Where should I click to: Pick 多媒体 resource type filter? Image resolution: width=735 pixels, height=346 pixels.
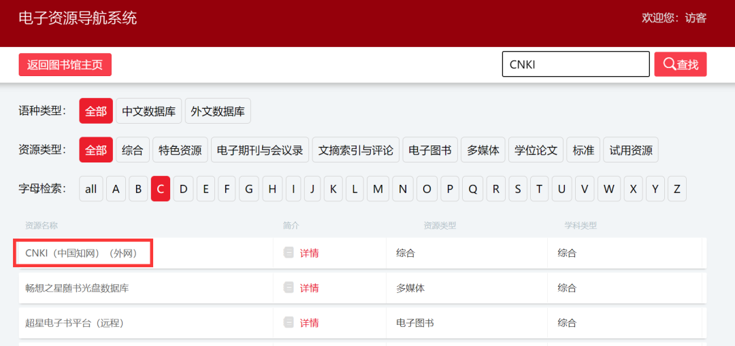483,150
